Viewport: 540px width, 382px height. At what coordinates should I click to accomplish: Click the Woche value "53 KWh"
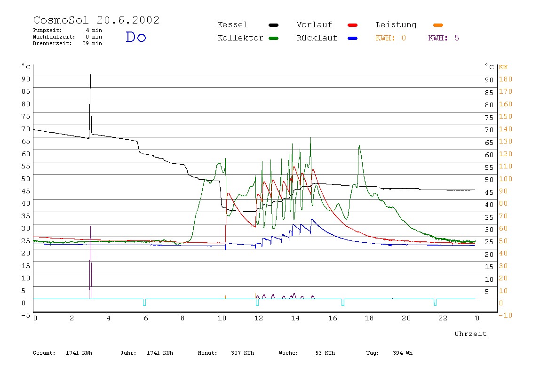pyautogui.click(x=325, y=353)
